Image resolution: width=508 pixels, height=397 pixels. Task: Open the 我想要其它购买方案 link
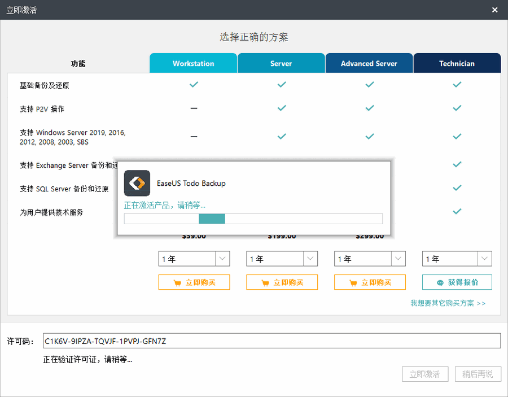(x=448, y=303)
